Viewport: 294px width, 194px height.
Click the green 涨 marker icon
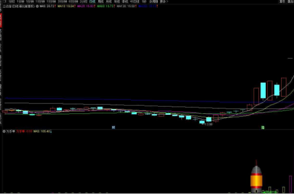coord(263,128)
